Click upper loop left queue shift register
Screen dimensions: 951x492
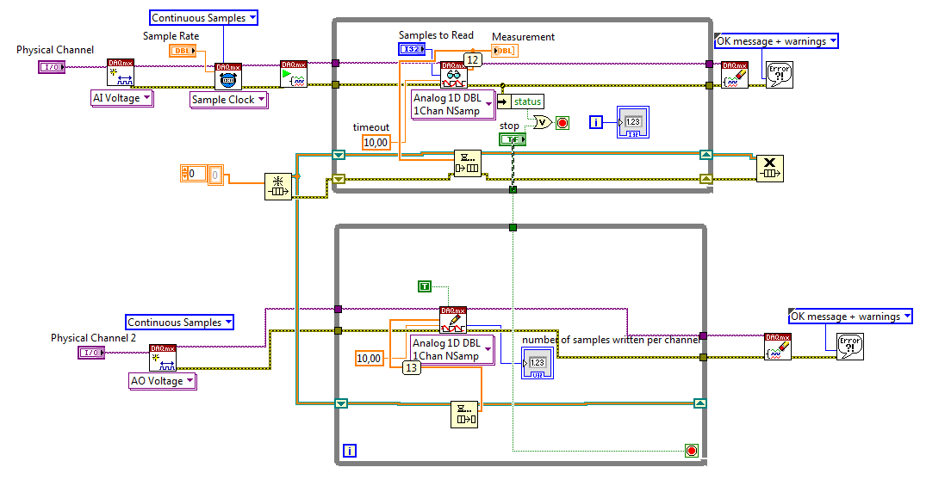coord(339,155)
